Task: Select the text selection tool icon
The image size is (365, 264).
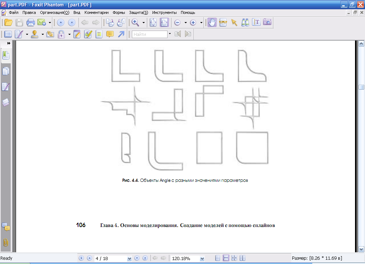Action: coord(256,22)
